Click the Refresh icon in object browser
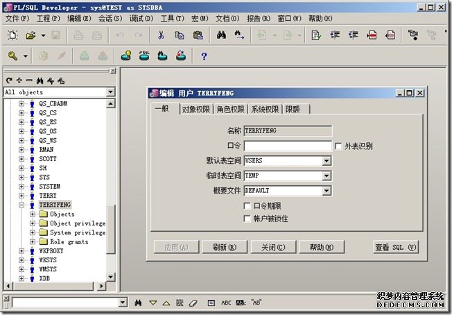Screen dimensions: 452x315 (9, 80)
